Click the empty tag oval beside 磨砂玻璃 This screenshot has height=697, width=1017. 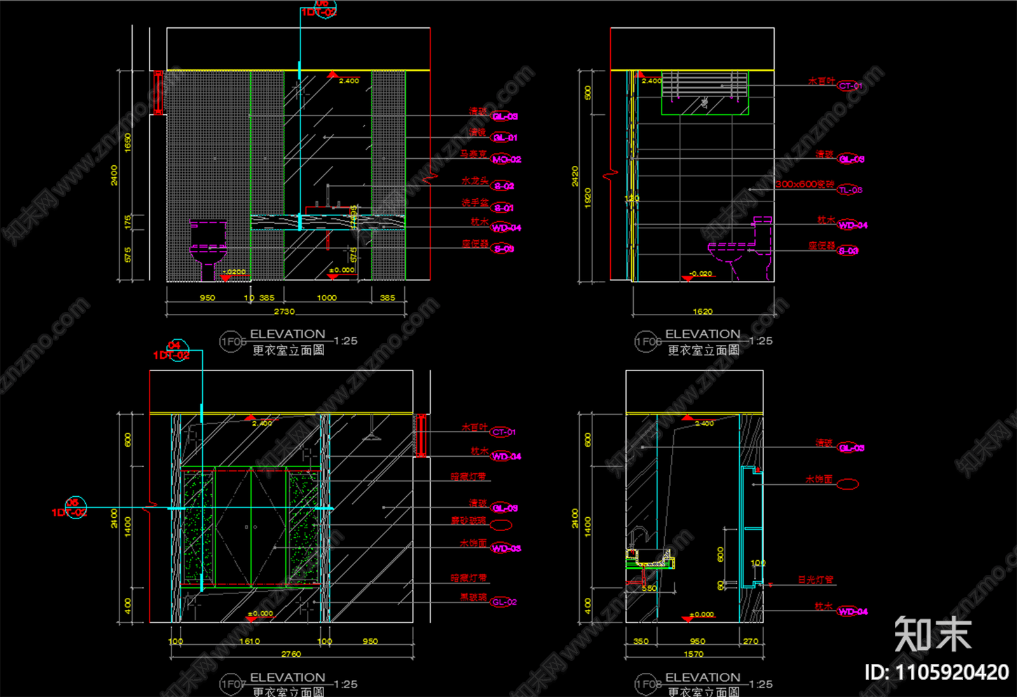tap(502, 525)
